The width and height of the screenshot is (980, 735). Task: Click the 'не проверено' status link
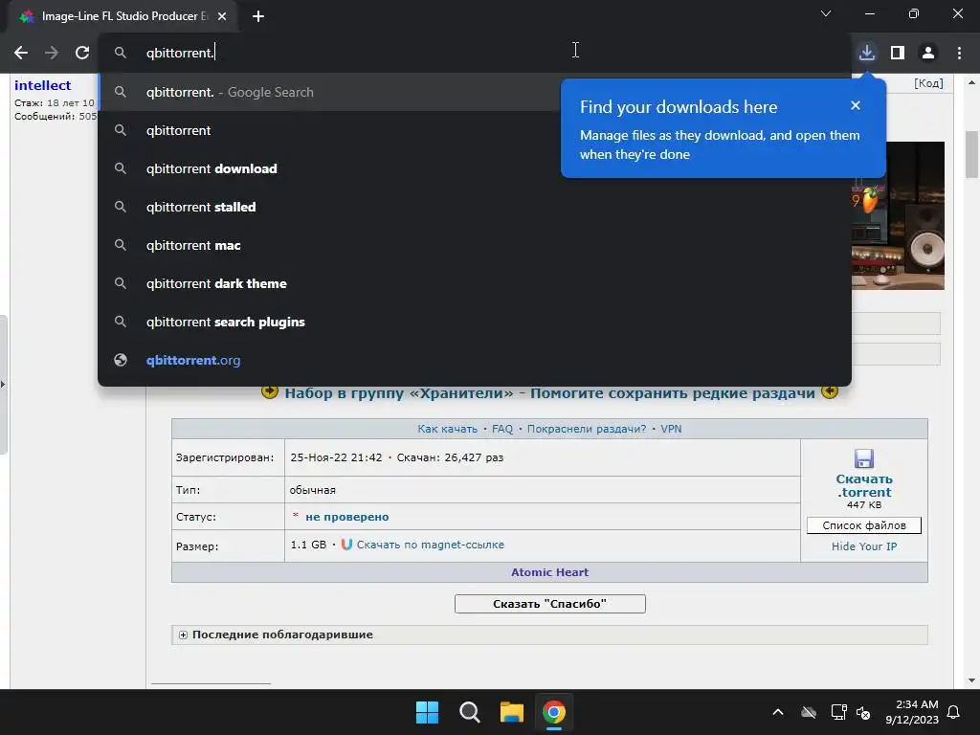(x=346, y=517)
